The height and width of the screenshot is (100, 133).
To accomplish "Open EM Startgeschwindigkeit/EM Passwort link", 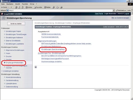I will [x=55, y=59].
